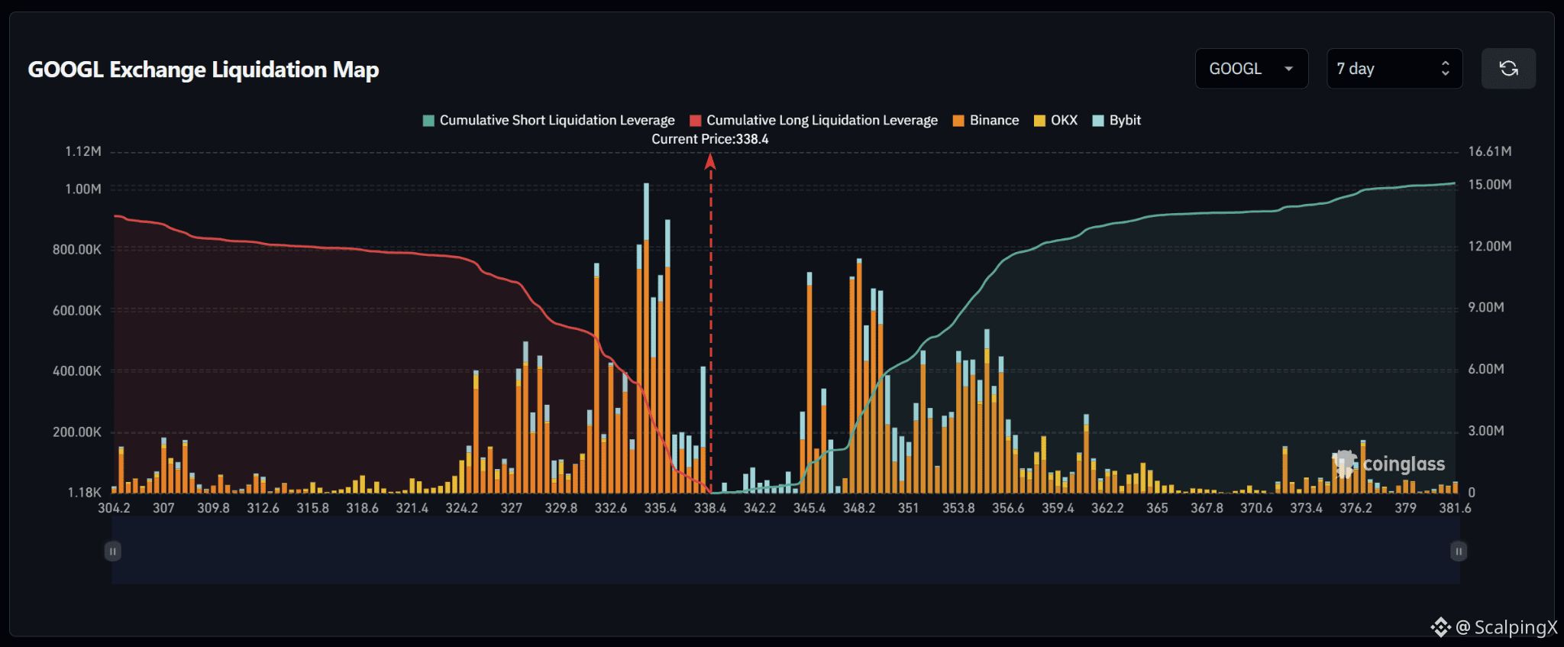This screenshot has width=1564, height=647.
Task: Toggle Cumulative Short Liquidation Leverage legend series
Action: (549, 121)
